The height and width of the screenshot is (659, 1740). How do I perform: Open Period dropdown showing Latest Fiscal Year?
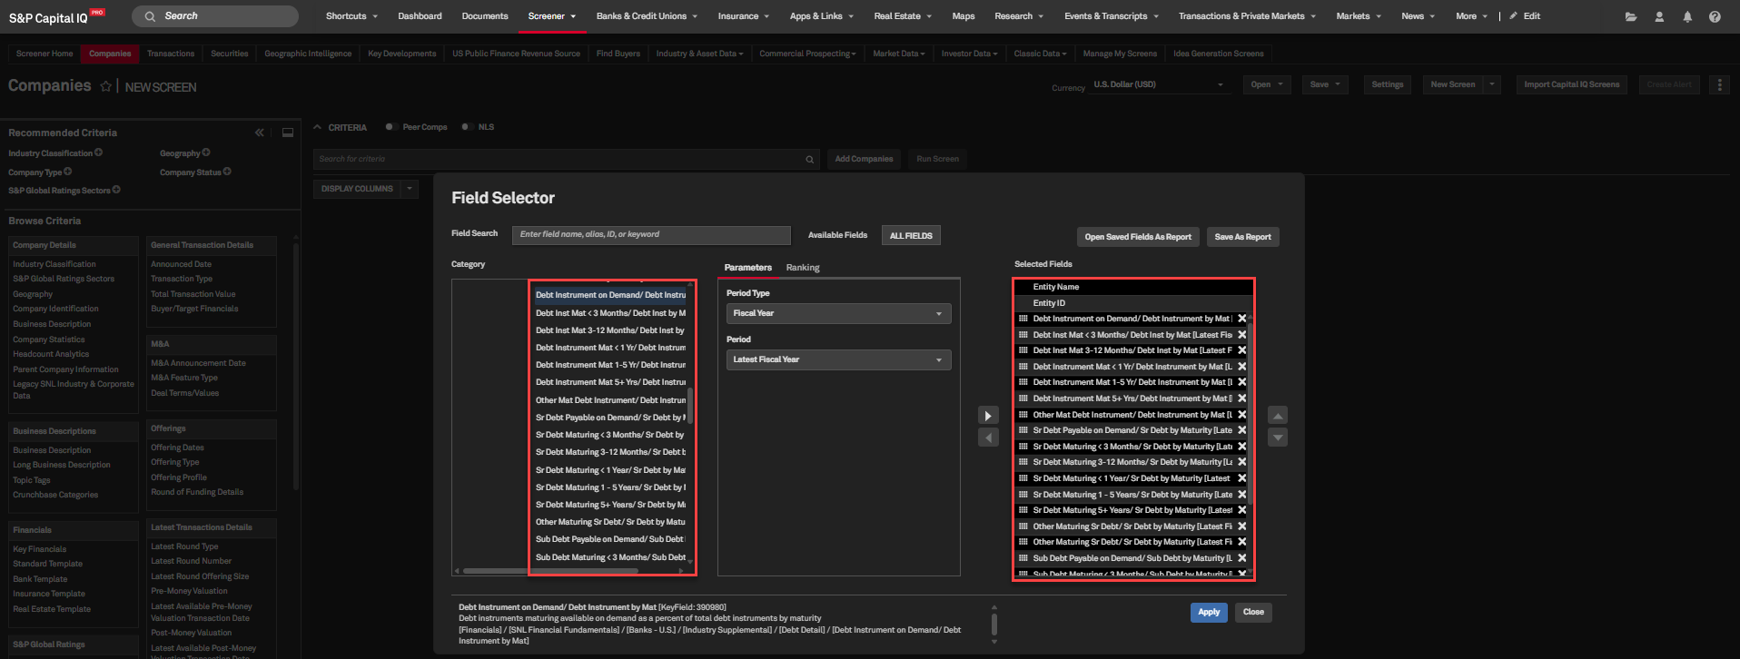tap(838, 359)
